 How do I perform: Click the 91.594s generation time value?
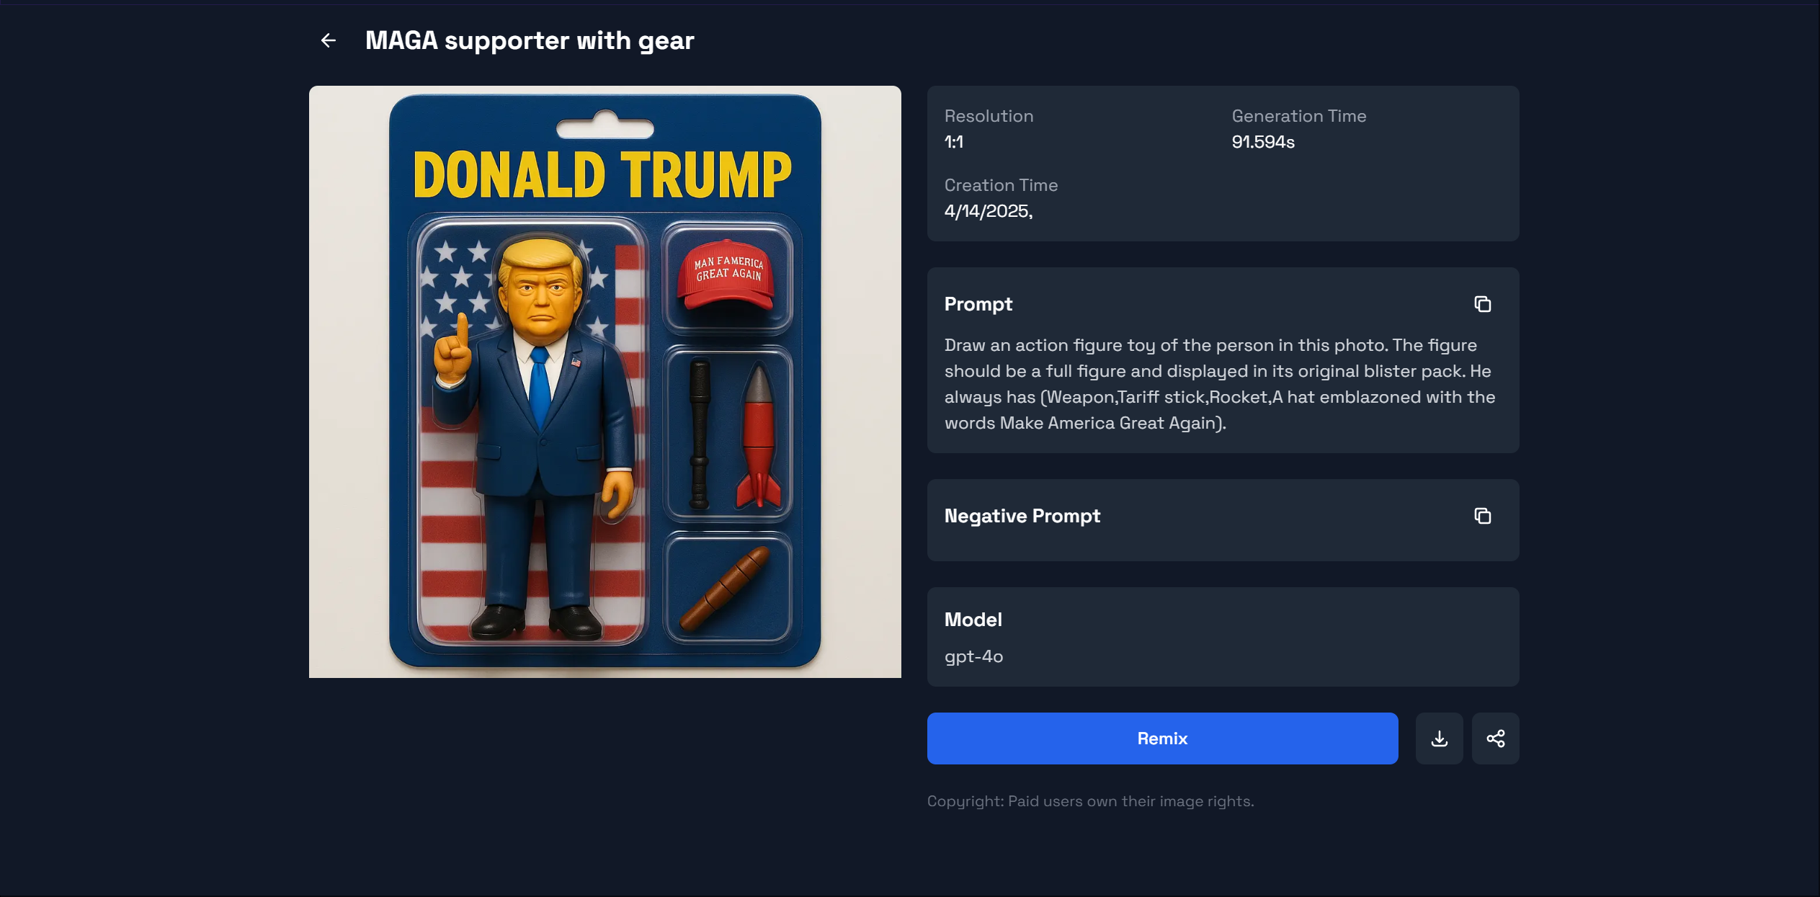1263,142
